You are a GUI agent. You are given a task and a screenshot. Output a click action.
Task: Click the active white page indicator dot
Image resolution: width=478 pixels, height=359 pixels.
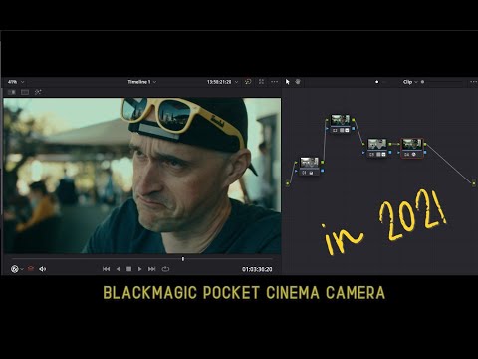(376, 82)
